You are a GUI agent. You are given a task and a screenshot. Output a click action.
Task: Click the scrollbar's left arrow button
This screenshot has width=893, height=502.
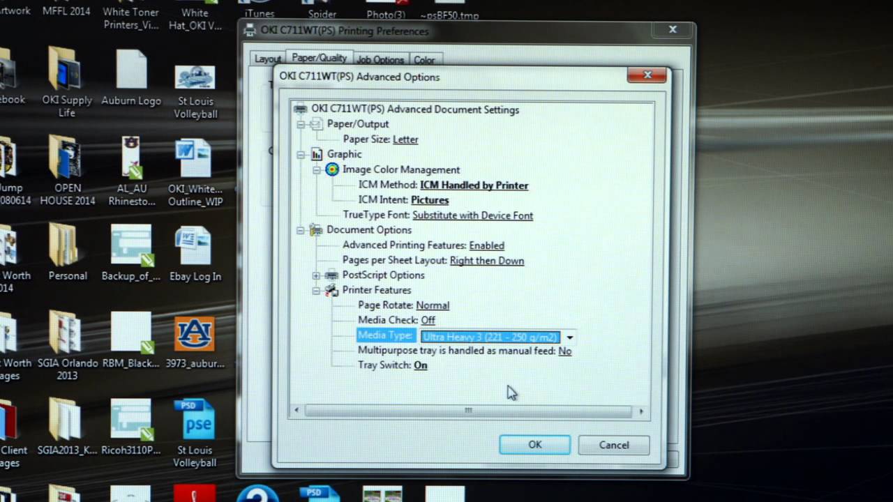(297, 411)
